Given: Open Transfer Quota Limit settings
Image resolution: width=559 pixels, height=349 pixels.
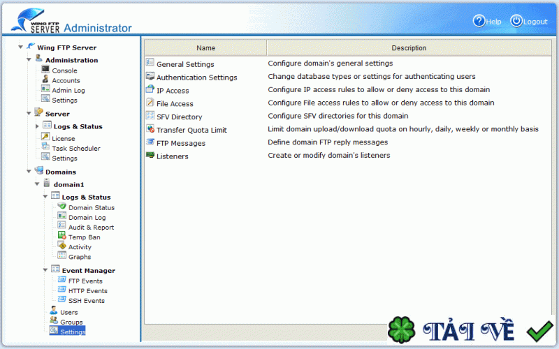Looking at the screenshot, I should [x=191, y=131].
